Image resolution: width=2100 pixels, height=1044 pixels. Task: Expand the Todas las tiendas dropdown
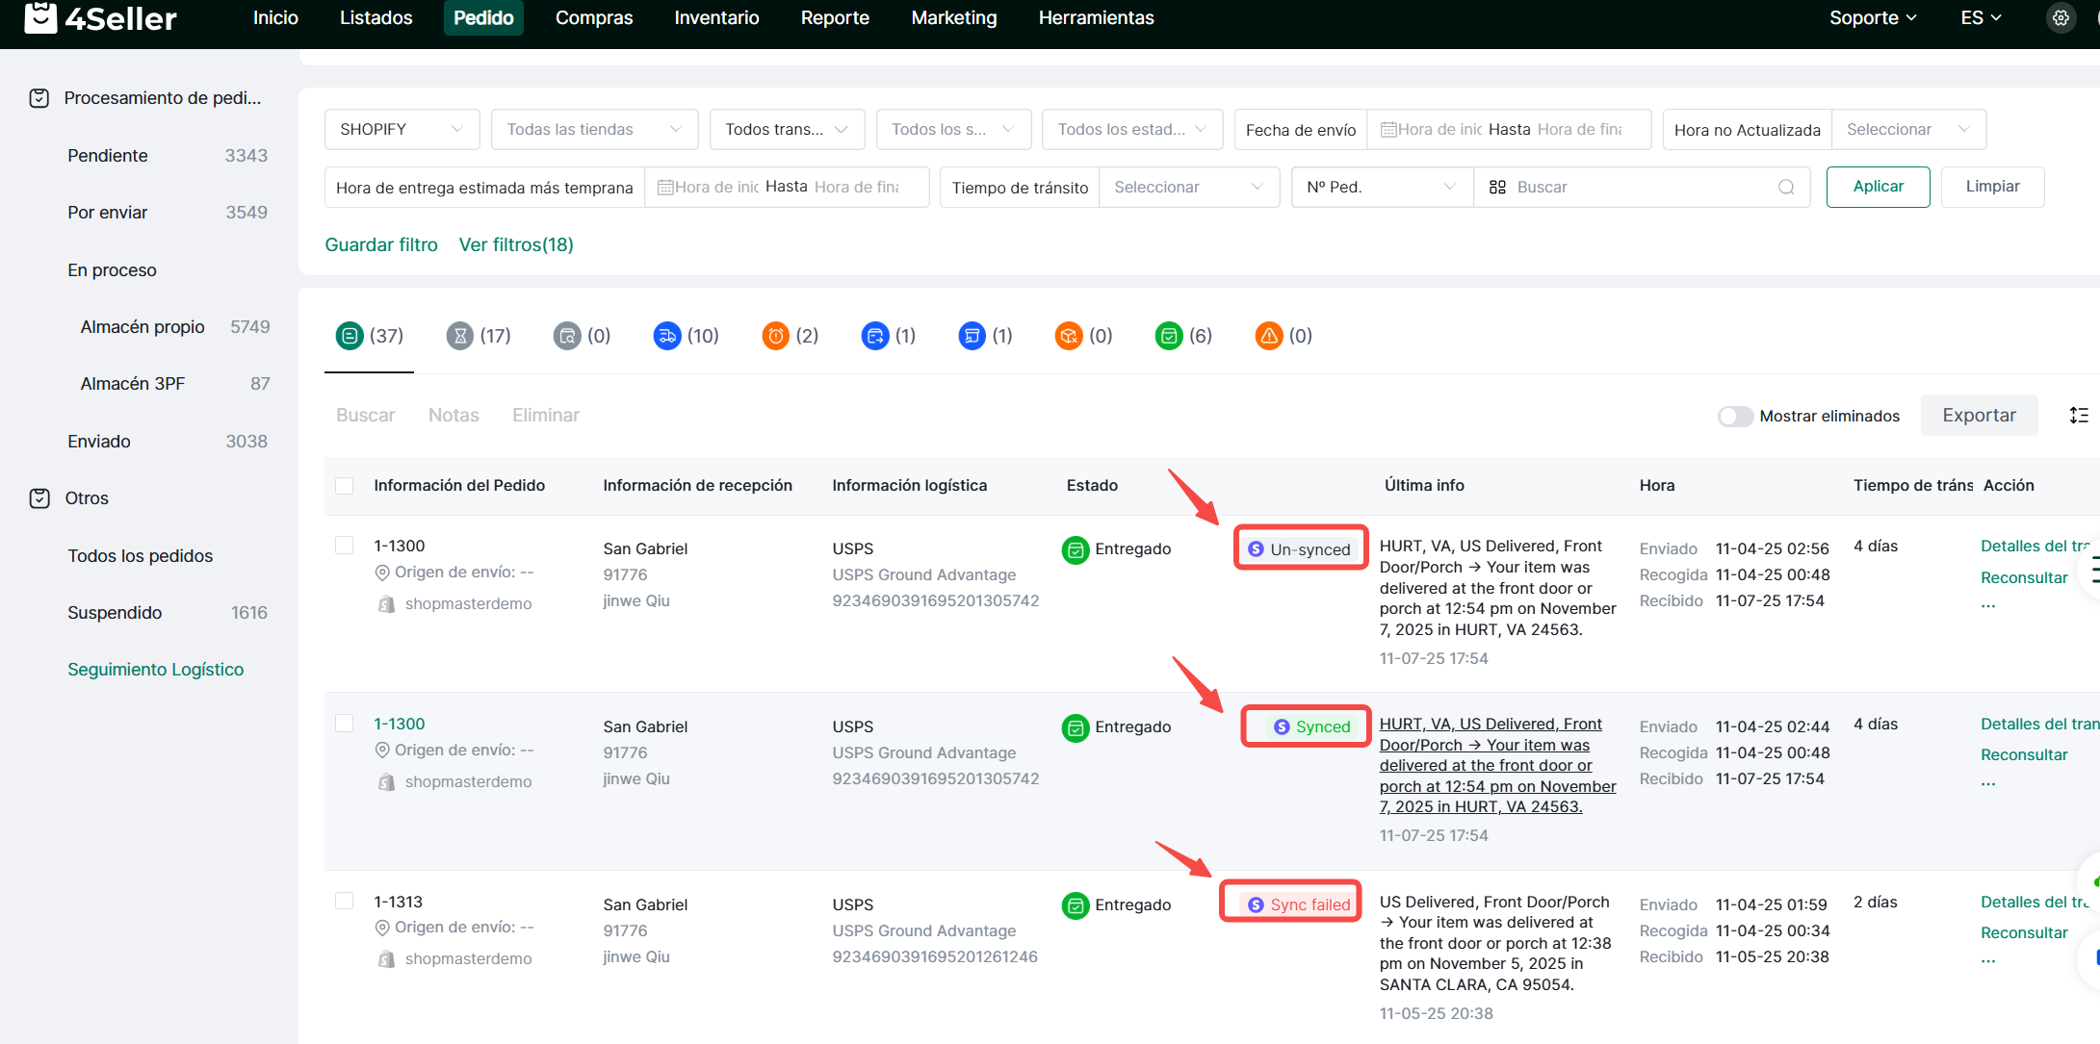594,130
